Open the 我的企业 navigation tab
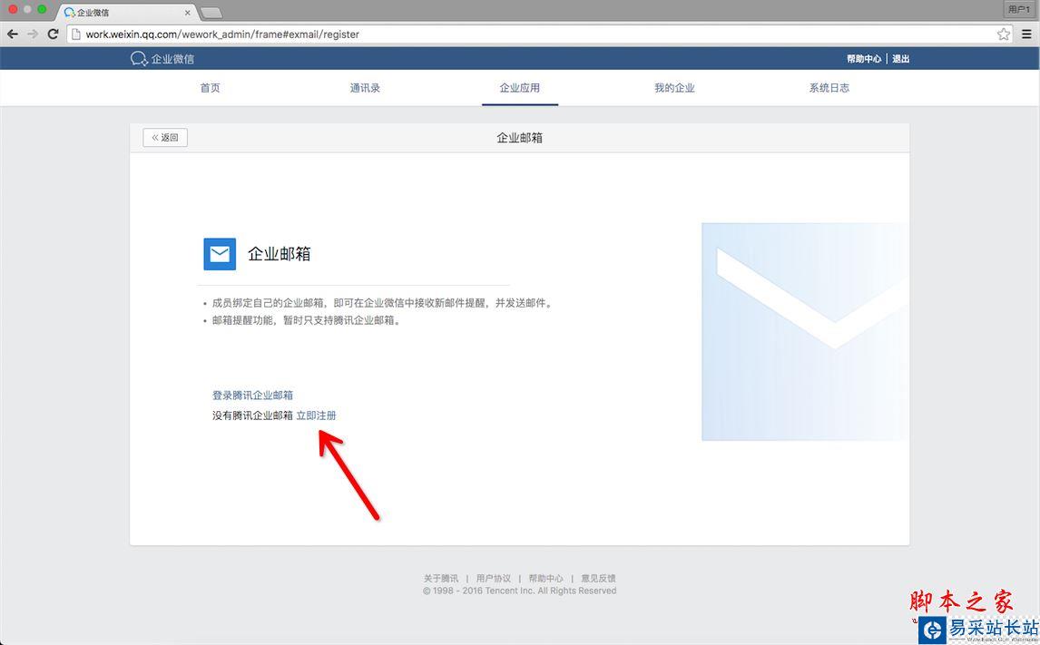The width and height of the screenshot is (1040, 645). click(674, 87)
